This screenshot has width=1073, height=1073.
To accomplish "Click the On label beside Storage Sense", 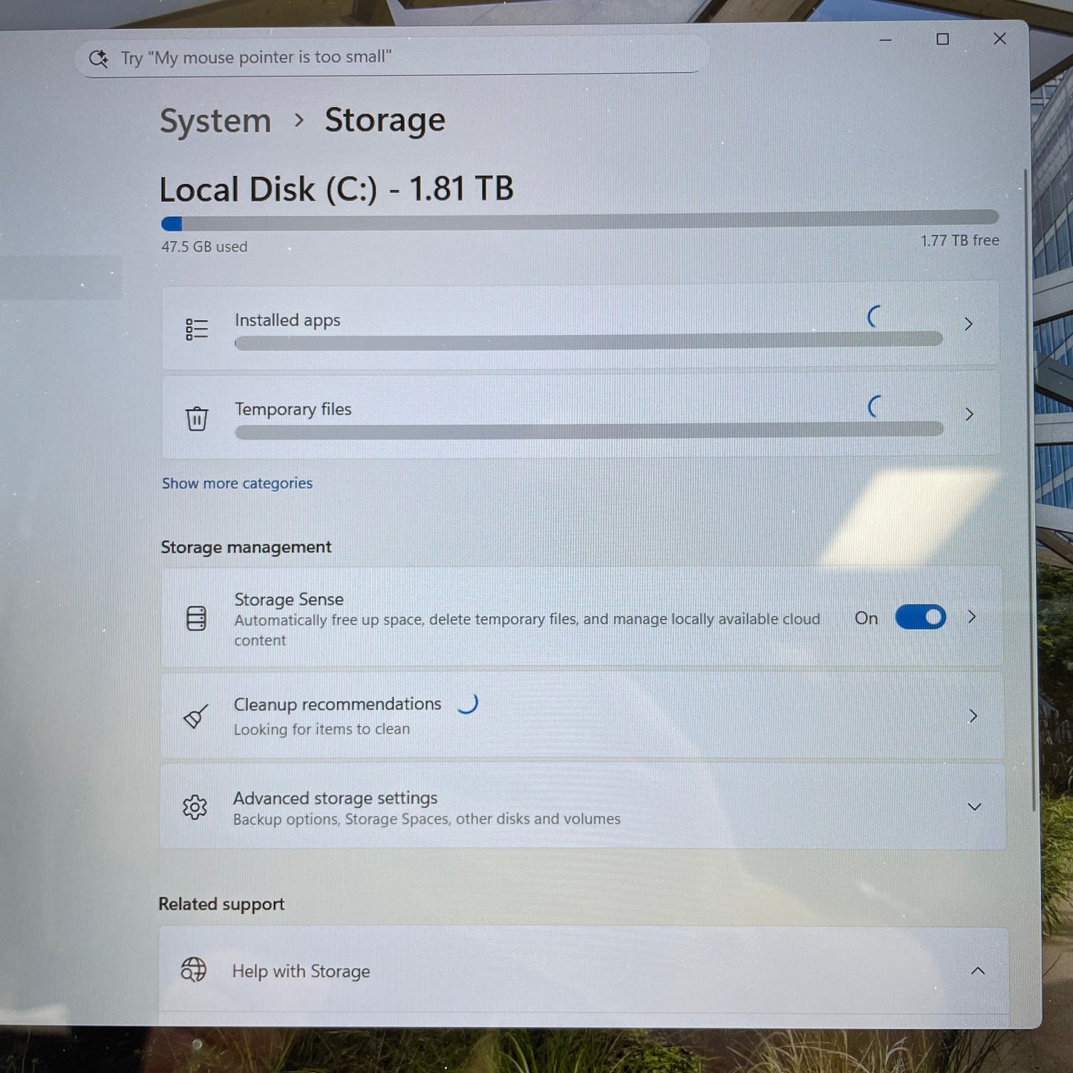I will pos(866,618).
